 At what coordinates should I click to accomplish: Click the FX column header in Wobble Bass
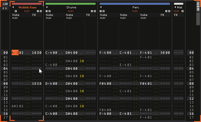coord(37,15)
